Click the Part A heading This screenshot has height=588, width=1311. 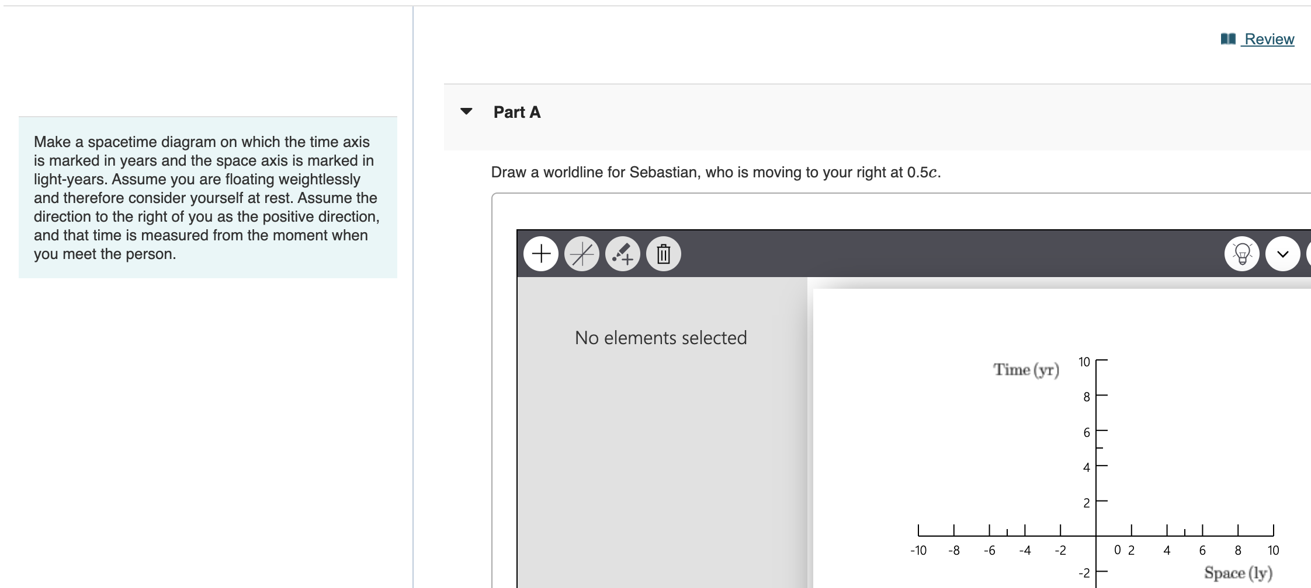coord(517,112)
